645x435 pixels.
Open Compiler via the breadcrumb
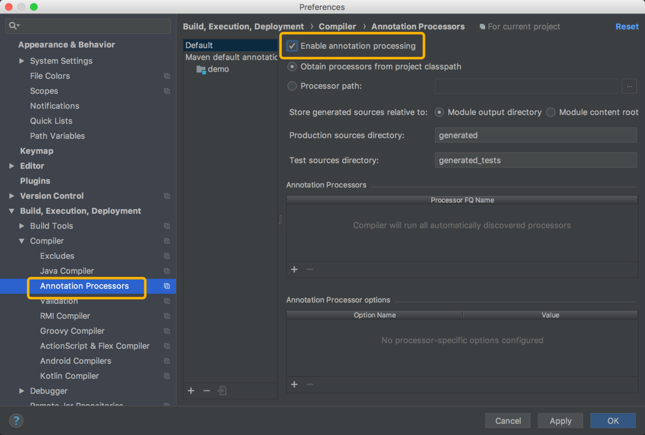click(337, 26)
